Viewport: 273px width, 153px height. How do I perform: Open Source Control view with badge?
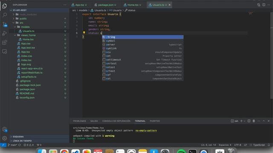pyautogui.click(x=5, y=24)
